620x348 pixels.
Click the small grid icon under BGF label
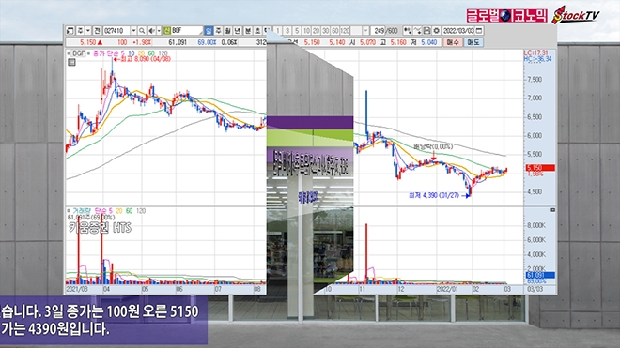[71, 62]
